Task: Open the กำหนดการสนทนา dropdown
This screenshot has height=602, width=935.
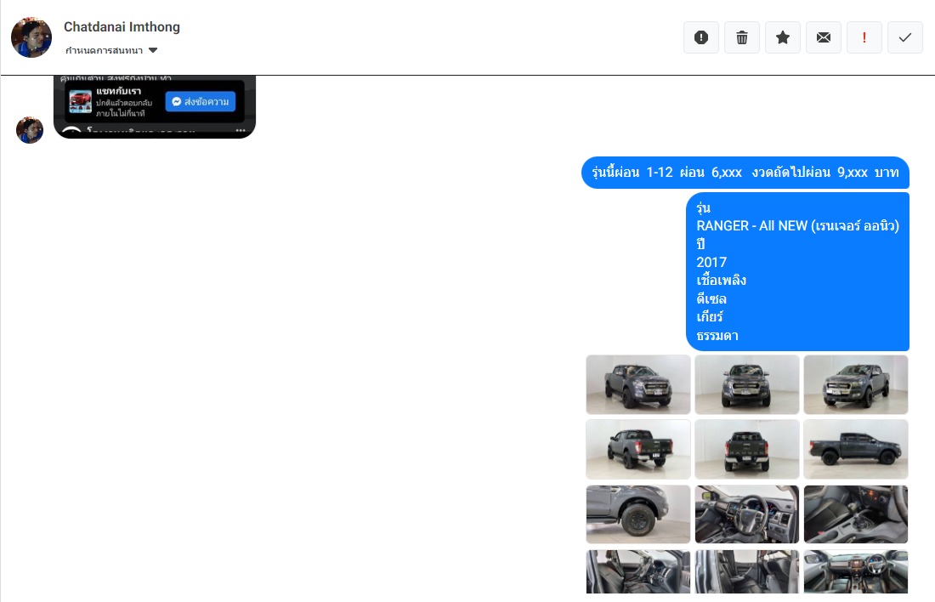Action: [111, 51]
